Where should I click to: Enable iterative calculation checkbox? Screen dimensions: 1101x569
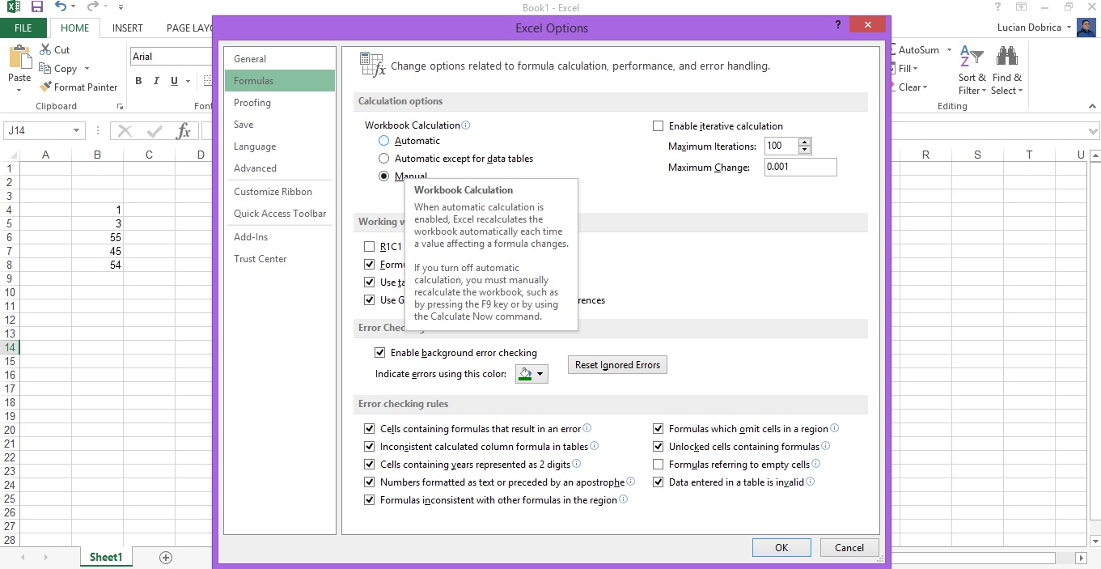(658, 126)
